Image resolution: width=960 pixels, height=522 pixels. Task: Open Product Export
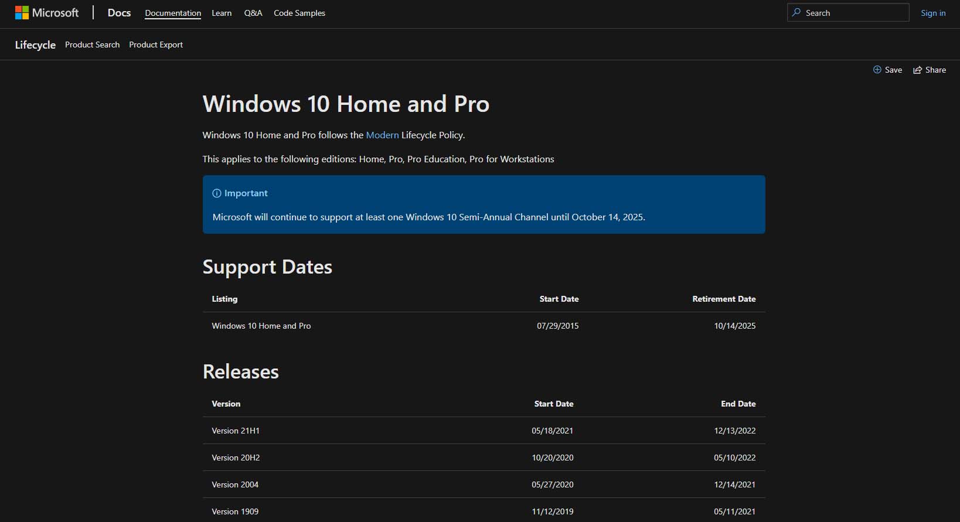[x=156, y=45]
